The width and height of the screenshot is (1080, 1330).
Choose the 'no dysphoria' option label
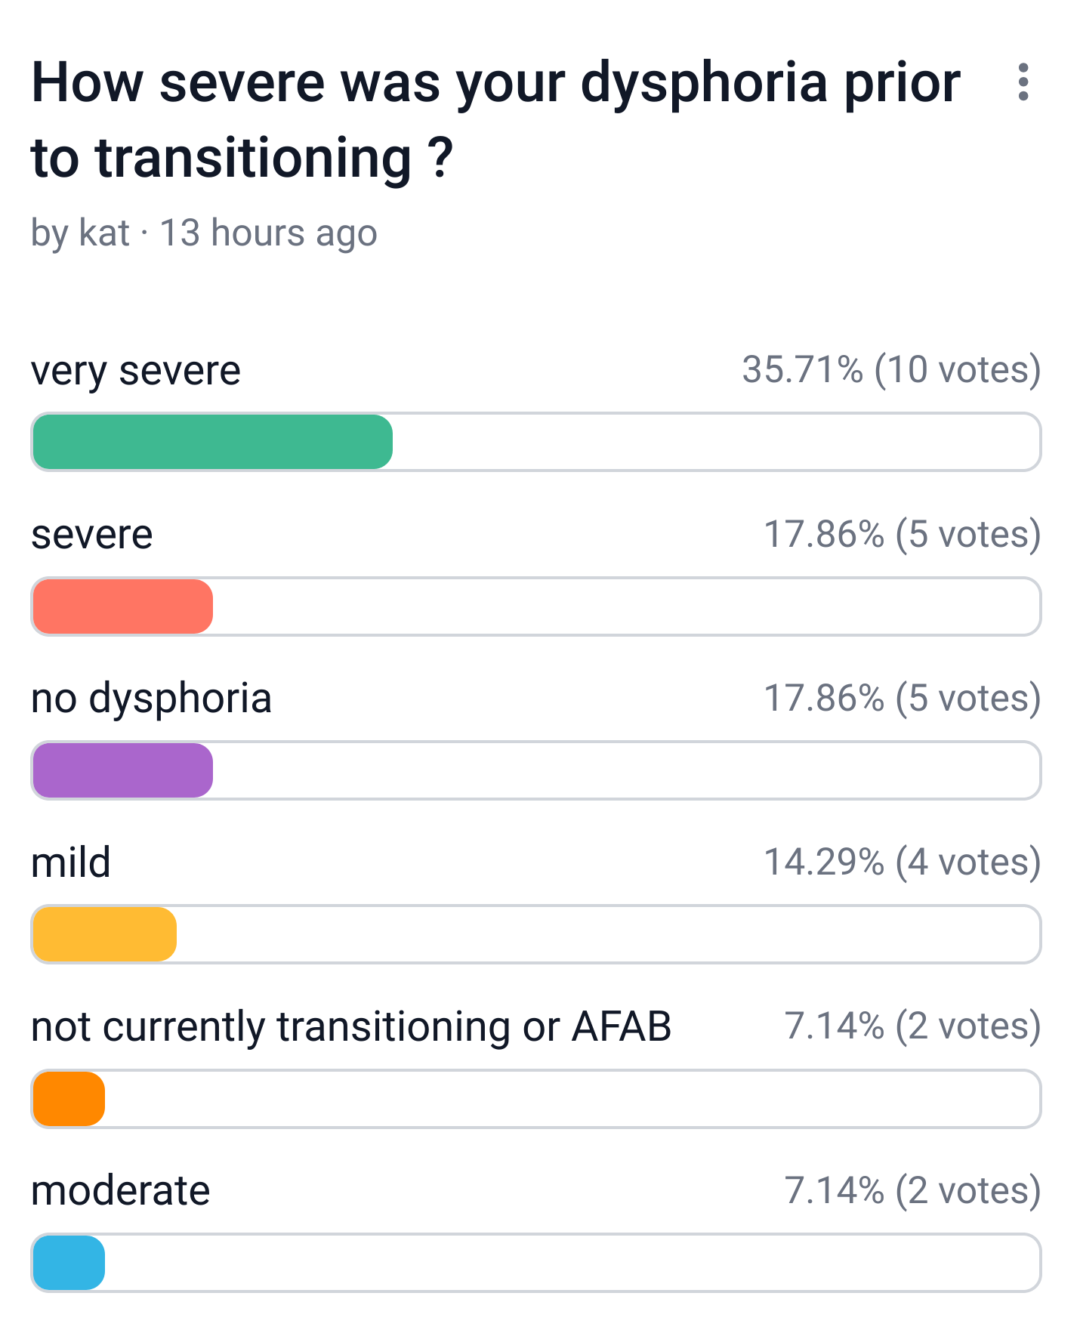click(x=151, y=699)
